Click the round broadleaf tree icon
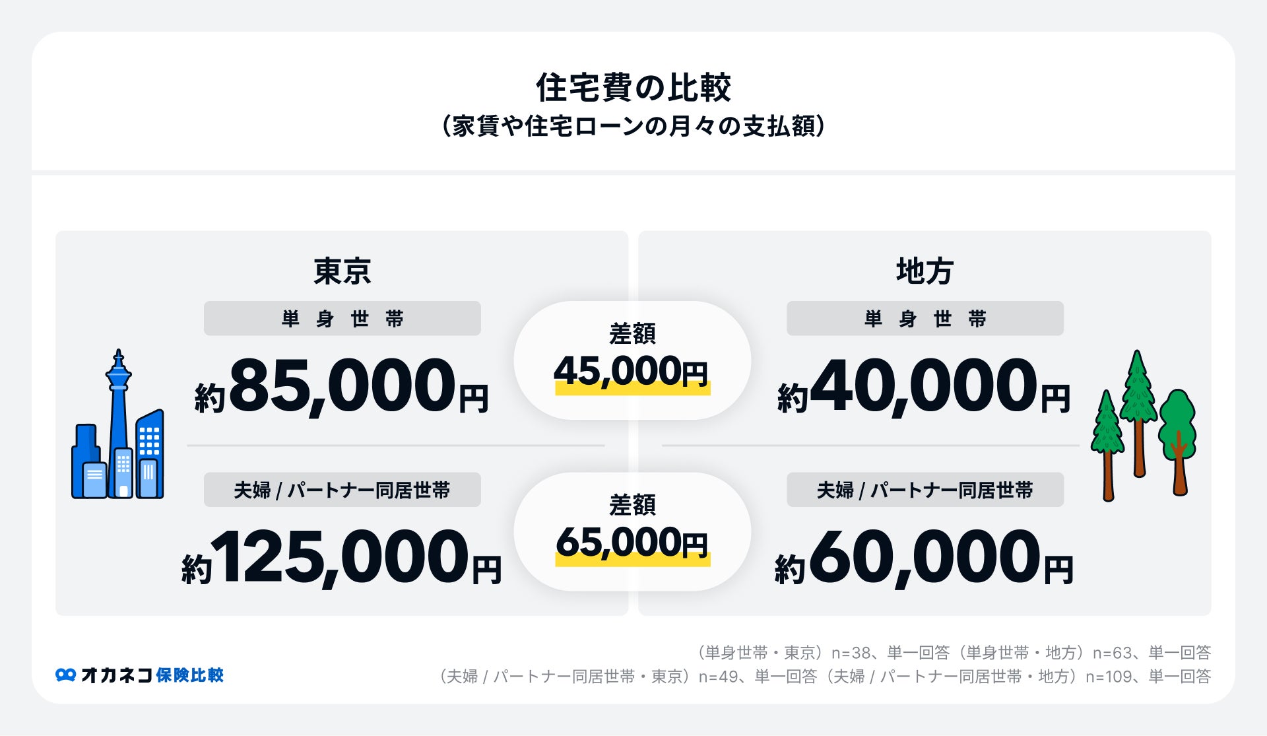This screenshot has height=736, width=1267. (x=1177, y=442)
